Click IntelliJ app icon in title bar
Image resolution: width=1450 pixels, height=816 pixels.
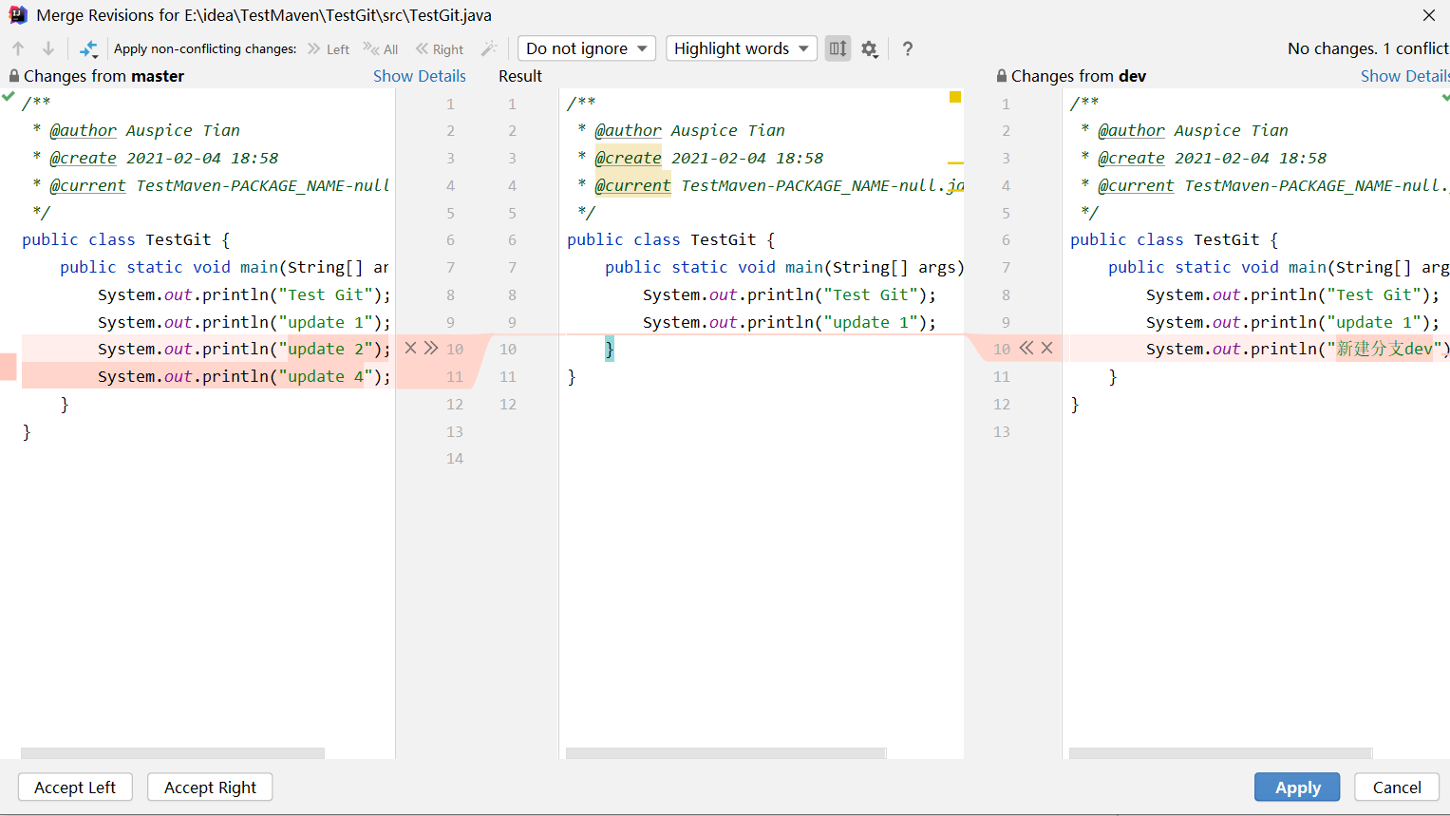point(18,15)
